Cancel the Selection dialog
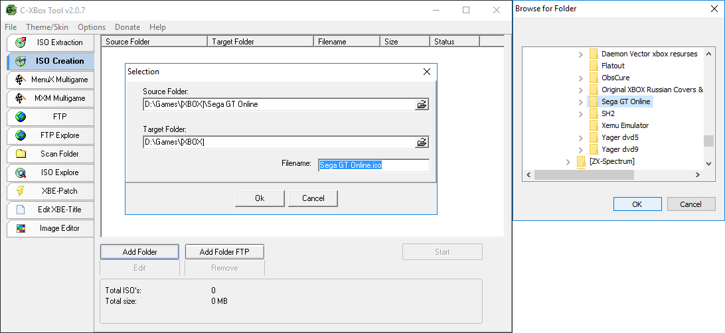The image size is (725, 333). click(313, 198)
